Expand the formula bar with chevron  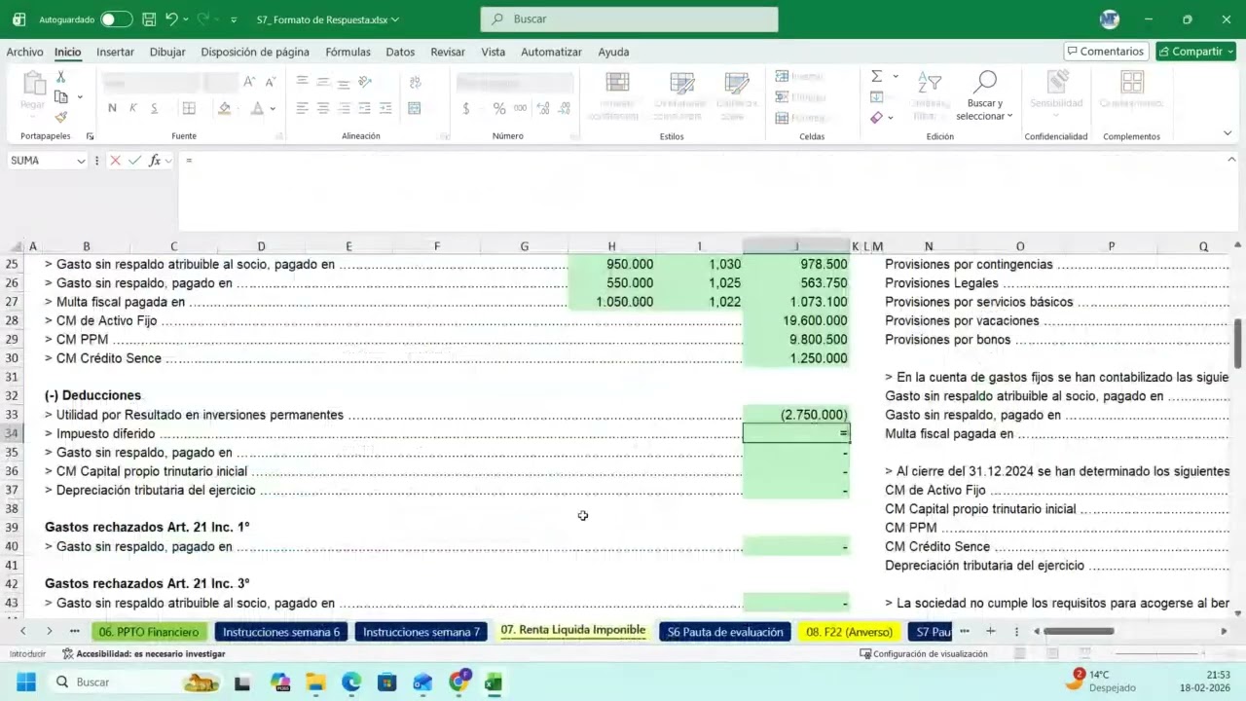pos(1231,160)
